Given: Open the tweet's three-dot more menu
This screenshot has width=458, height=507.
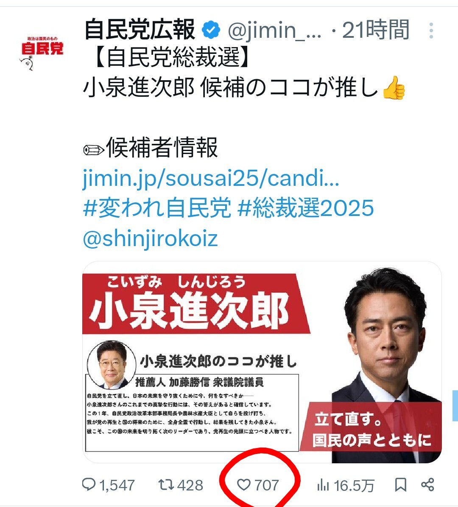Looking at the screenshot, I should (431, 31).
